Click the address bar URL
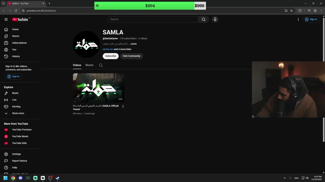The width and height of the screenshot is (325, 182). click(x=41, y=11)
